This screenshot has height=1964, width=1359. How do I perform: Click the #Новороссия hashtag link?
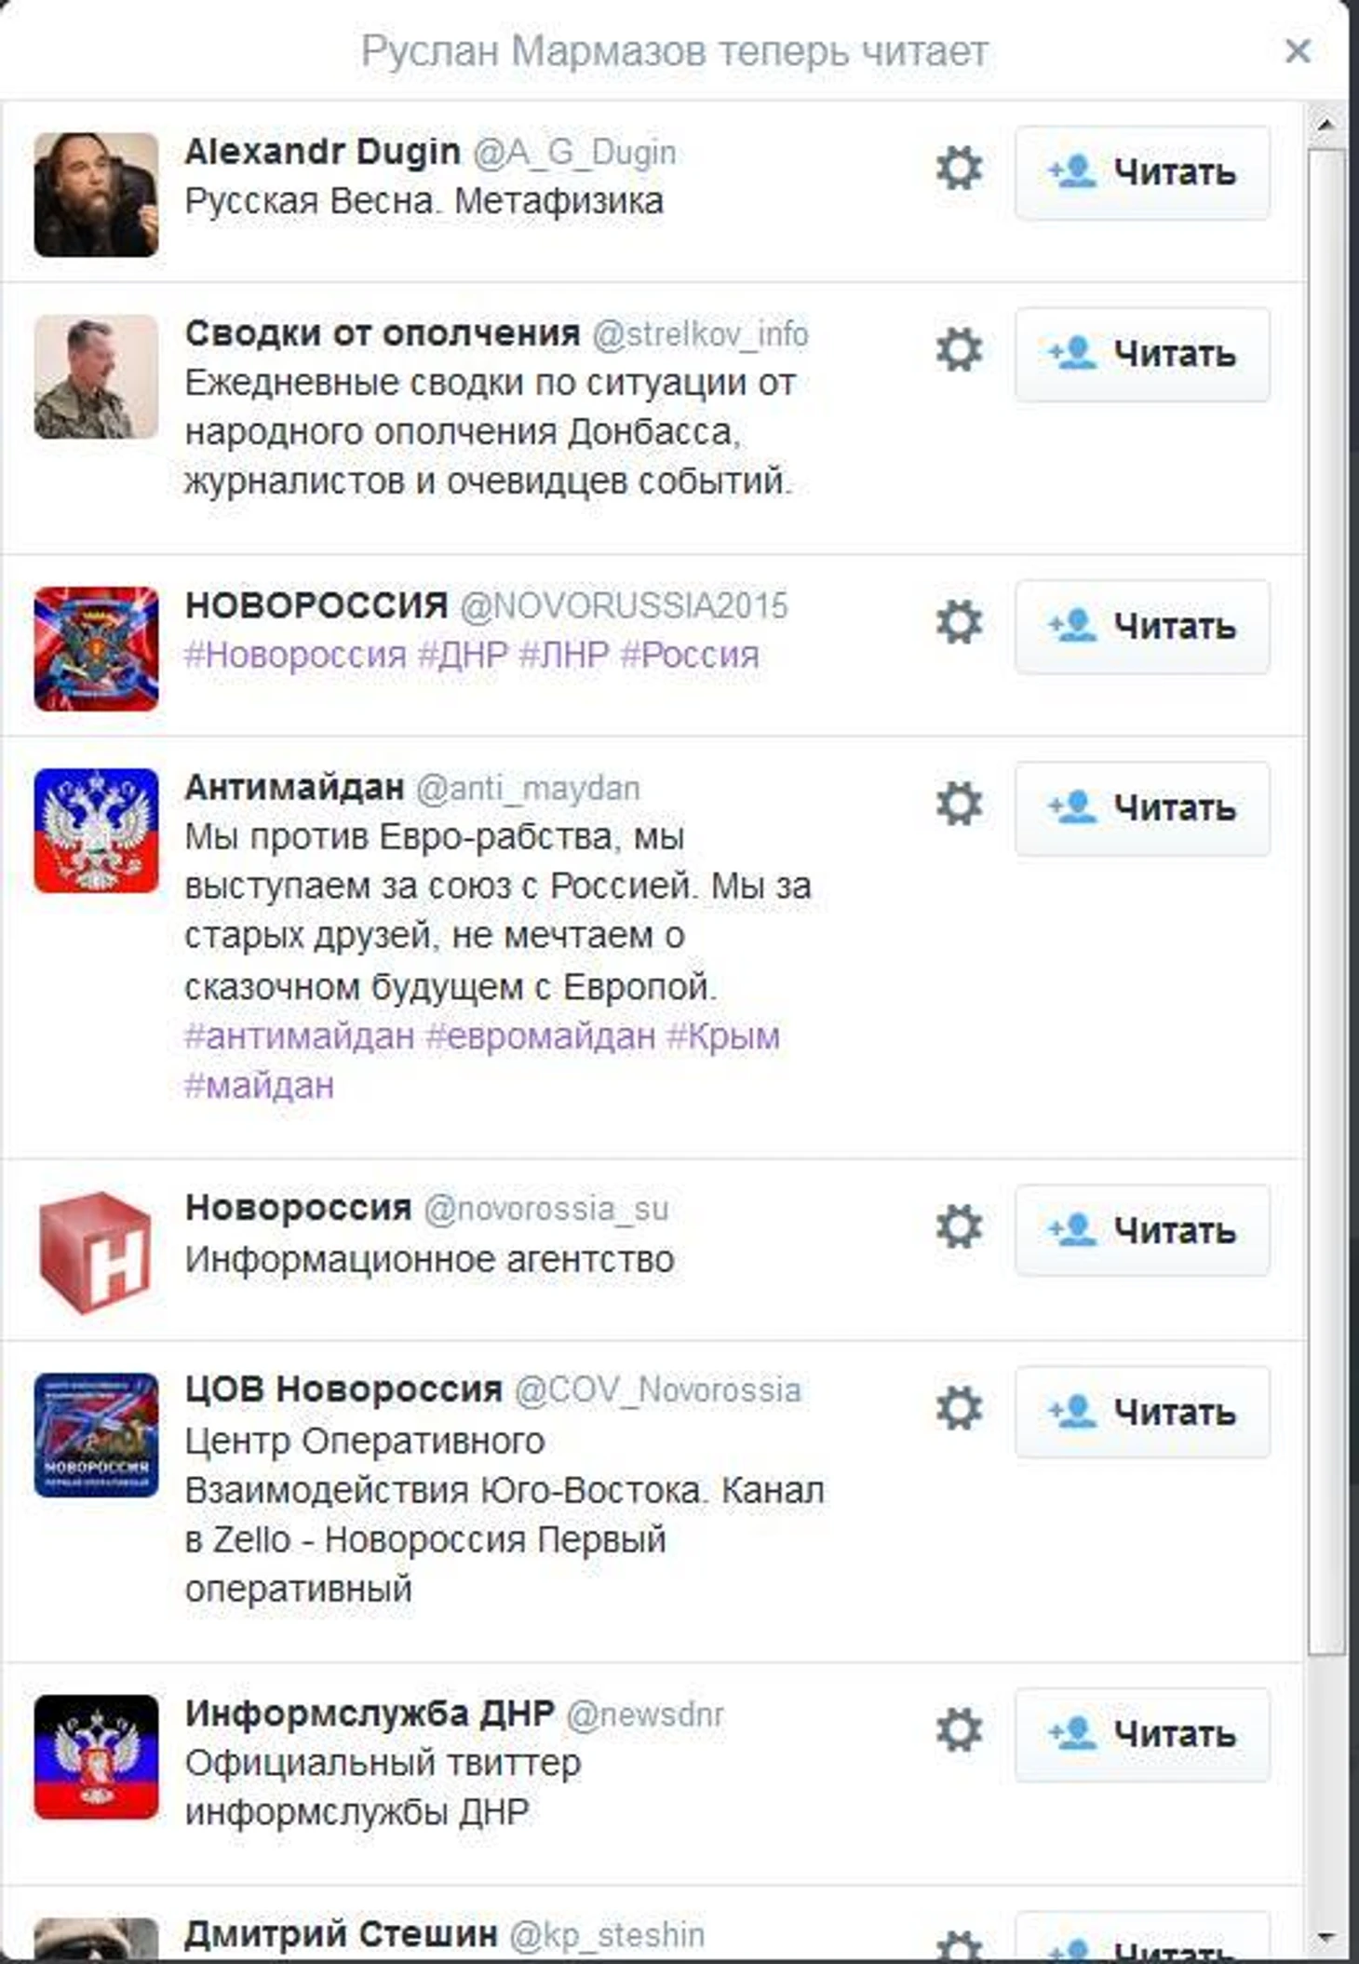click(296, 655)
